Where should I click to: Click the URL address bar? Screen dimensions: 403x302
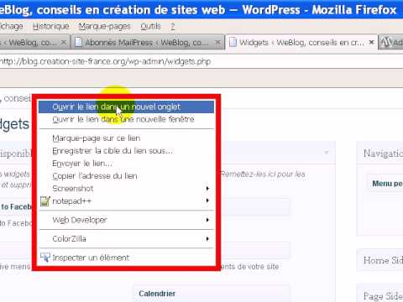(201, 61)
